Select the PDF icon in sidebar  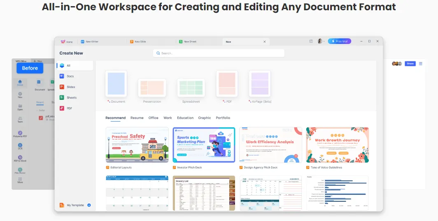62,108
